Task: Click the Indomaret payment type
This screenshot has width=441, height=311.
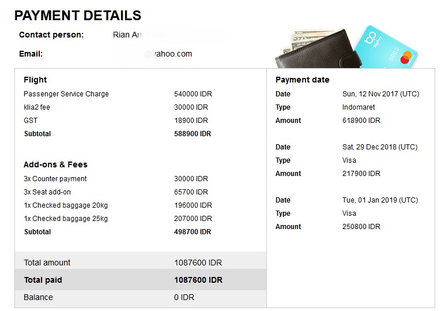Action: coord(359,107)
